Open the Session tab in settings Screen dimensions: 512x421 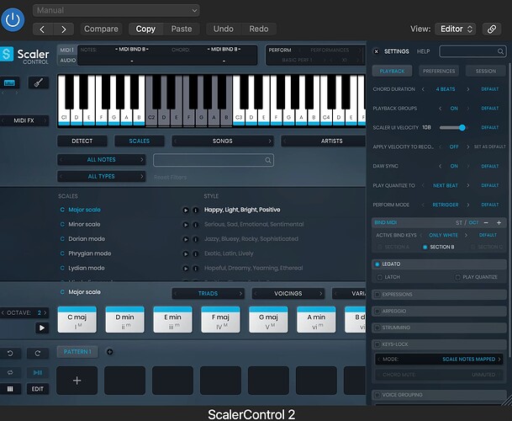[486, 72]
